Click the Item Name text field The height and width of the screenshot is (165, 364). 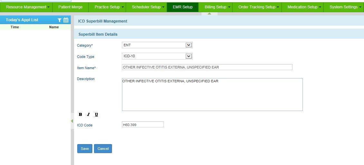(207, 67)
